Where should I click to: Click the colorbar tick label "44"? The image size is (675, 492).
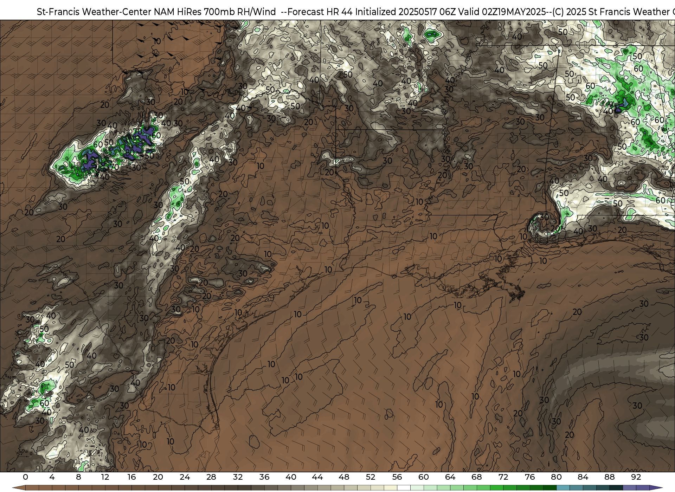point(317,477)
